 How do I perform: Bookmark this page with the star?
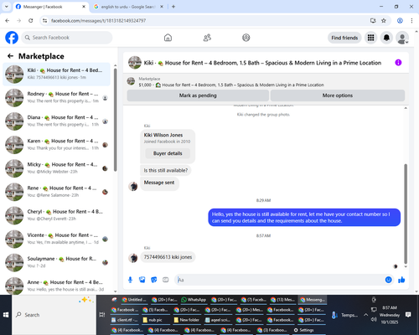384,21
